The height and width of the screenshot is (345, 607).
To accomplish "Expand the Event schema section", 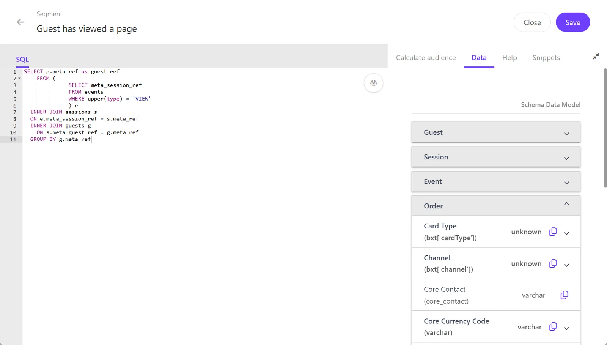I will [496, 181].
